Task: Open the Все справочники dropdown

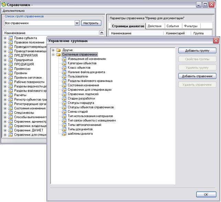Action: pos(77,23)
